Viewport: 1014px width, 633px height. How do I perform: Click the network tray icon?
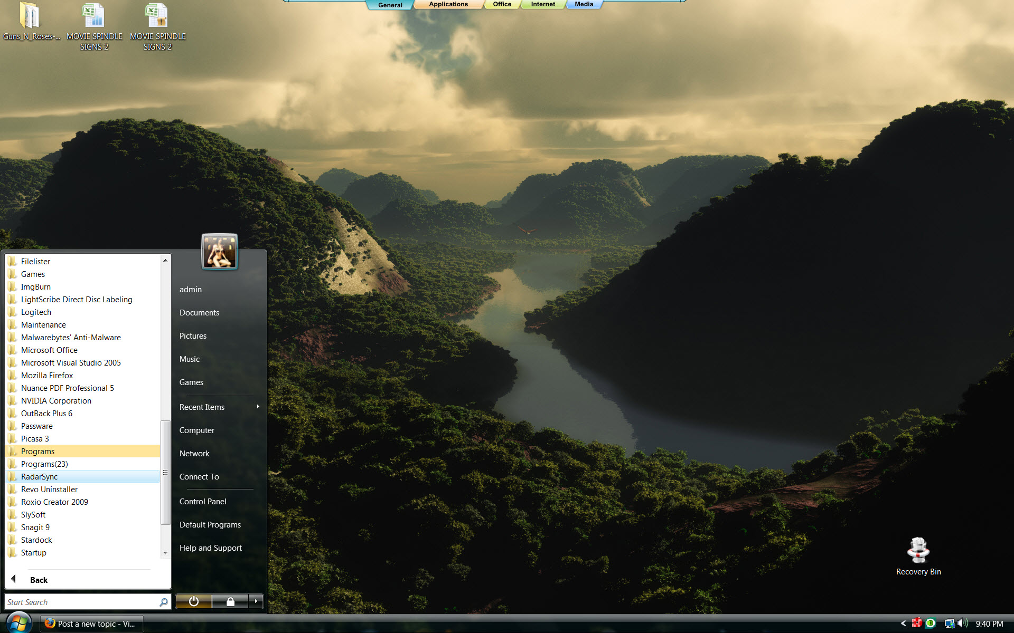[949, 624]
